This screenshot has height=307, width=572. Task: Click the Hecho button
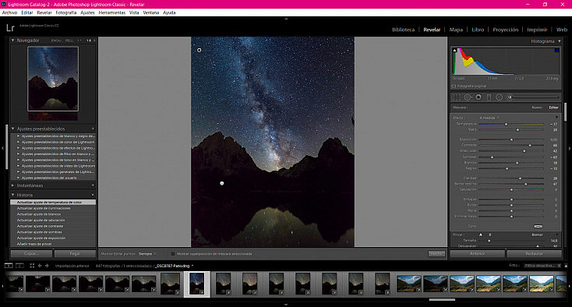click(436, 254)
